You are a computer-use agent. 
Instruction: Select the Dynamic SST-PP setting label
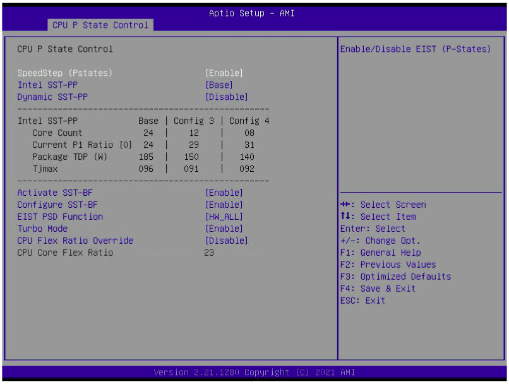pos(52,97)
